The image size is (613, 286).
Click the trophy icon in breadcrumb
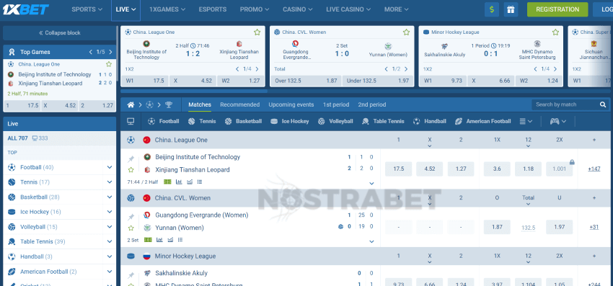(x=169, y=104)
